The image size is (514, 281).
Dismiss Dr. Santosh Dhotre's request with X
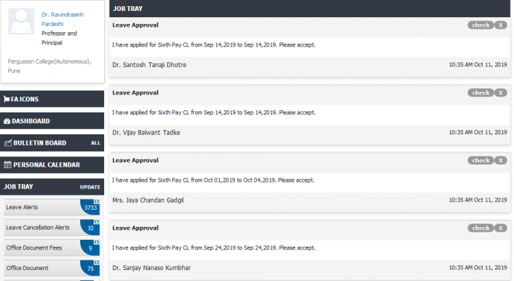pos(500,25)
